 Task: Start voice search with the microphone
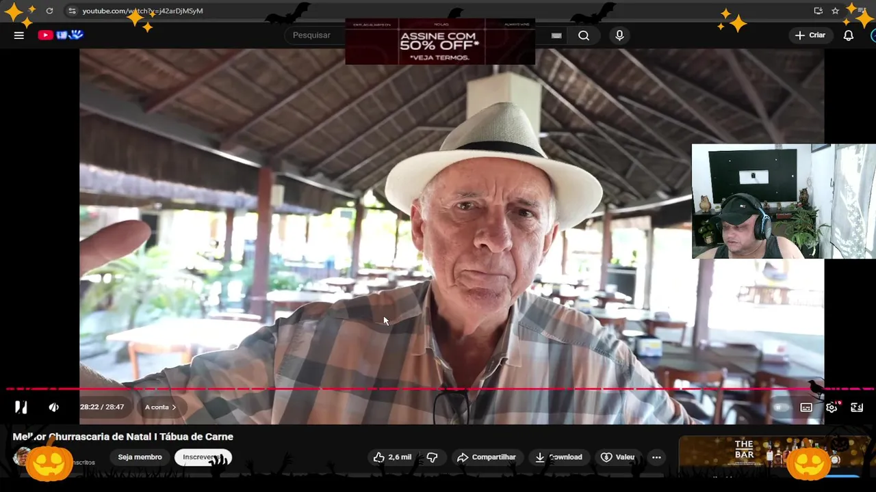[x=619, y=36]
